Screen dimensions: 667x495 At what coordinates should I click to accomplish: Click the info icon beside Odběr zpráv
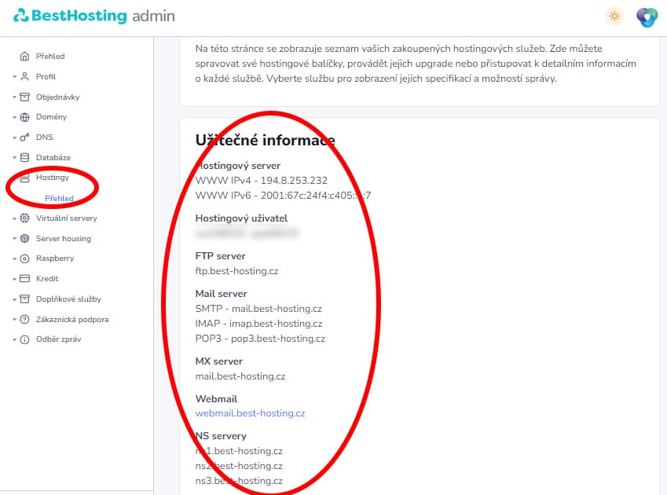click(x=25, y=339)
